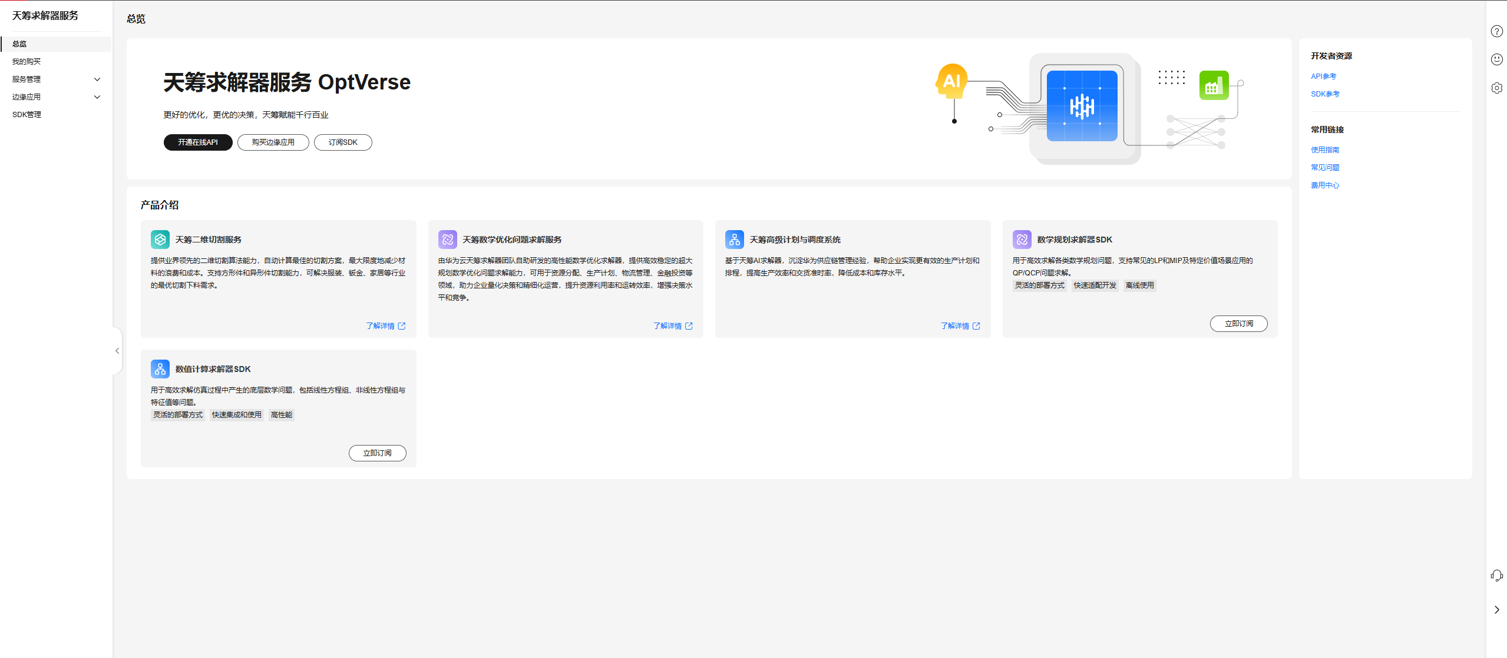Open the hexagon settings icon on right bar
The width and height of the screenshot is (1507, 658).
(x=1496, y=88)
